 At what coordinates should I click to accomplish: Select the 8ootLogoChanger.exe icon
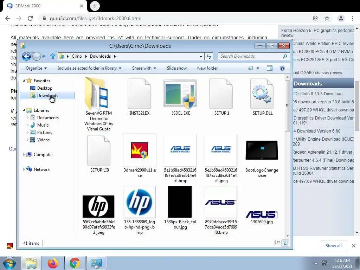point(262,150)
